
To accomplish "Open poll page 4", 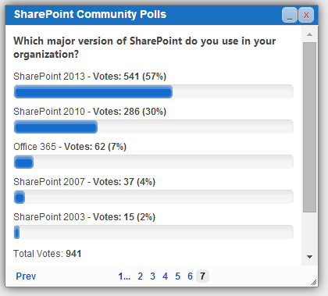I will point(165,276).
